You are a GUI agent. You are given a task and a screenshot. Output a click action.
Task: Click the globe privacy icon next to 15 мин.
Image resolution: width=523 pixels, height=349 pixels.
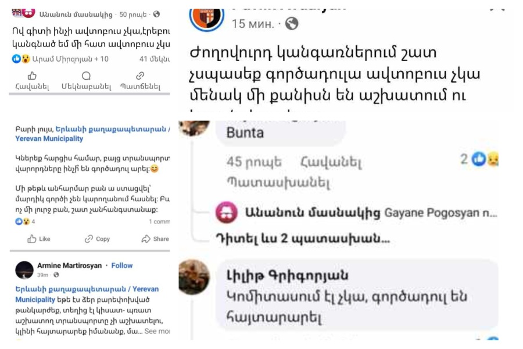click(x=292, y=24)
